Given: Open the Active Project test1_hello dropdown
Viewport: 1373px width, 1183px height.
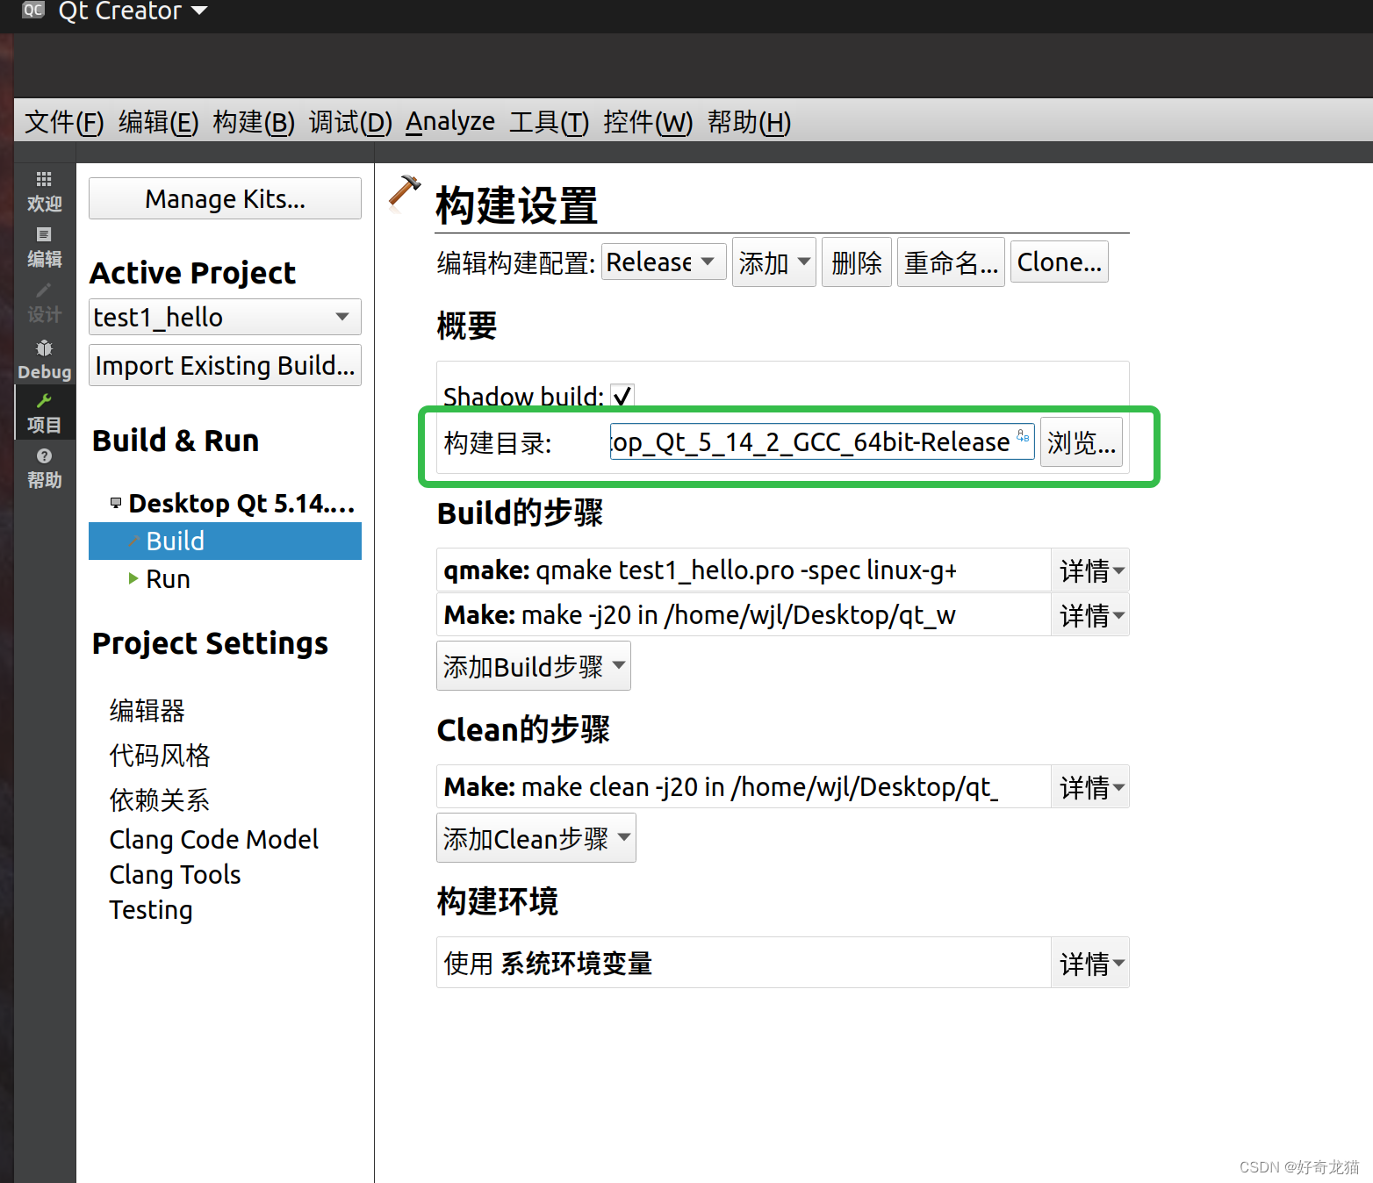Looking at the screenshot, I should pyautogui.click(x=225, y=317).
